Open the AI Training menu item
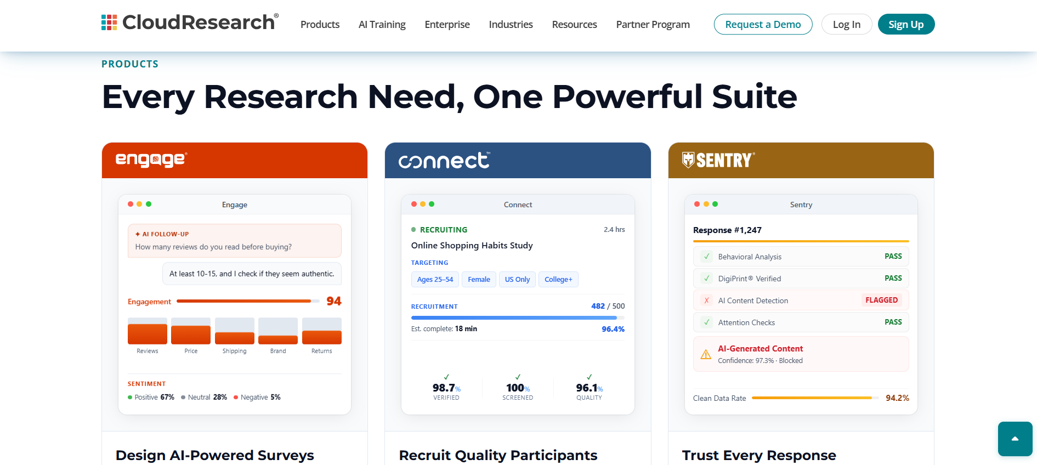The image size is (1037, 465). click(x=382, y=24)
